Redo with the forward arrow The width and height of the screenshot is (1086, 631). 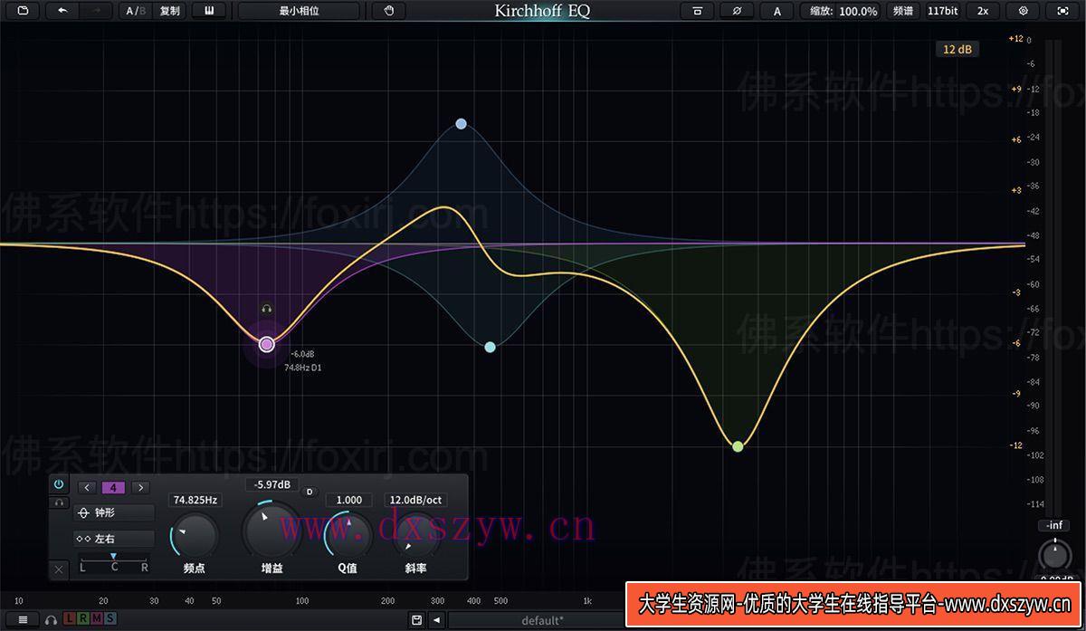coord(97,11)
